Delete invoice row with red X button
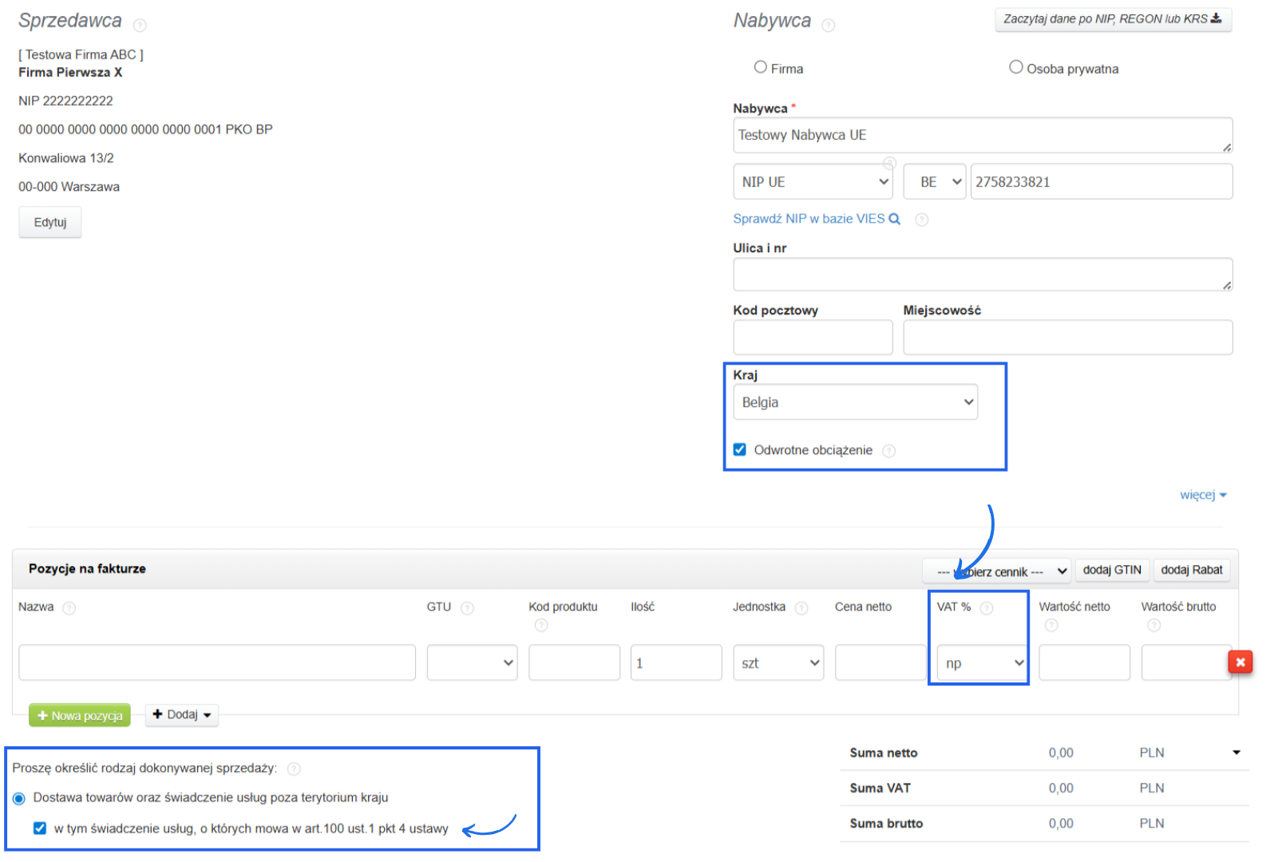1278x862 pixels. click(1240, 662)
